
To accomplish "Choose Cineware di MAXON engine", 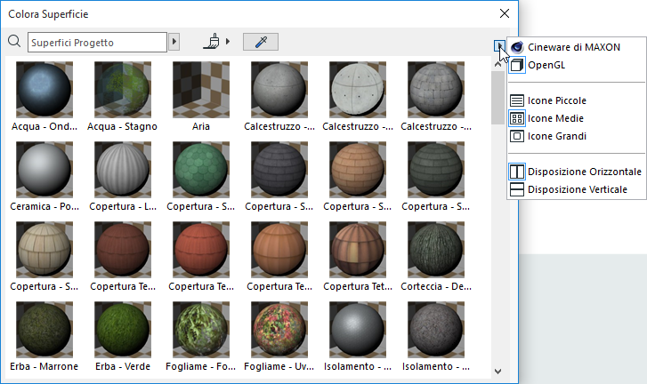I will tap(576, 47).
